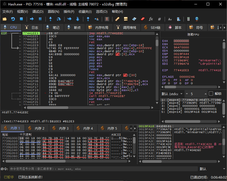Open the 默认 (stdcall) calling convention dropdown
The image size is (227, 181).
point(172,94)
